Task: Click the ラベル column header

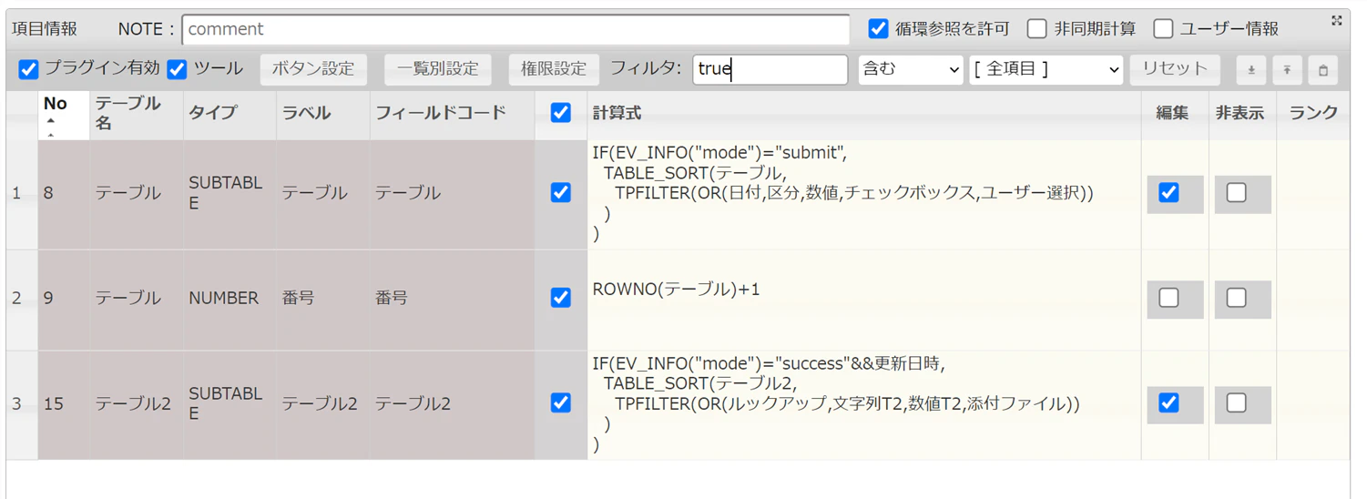Action: point(323,113)
